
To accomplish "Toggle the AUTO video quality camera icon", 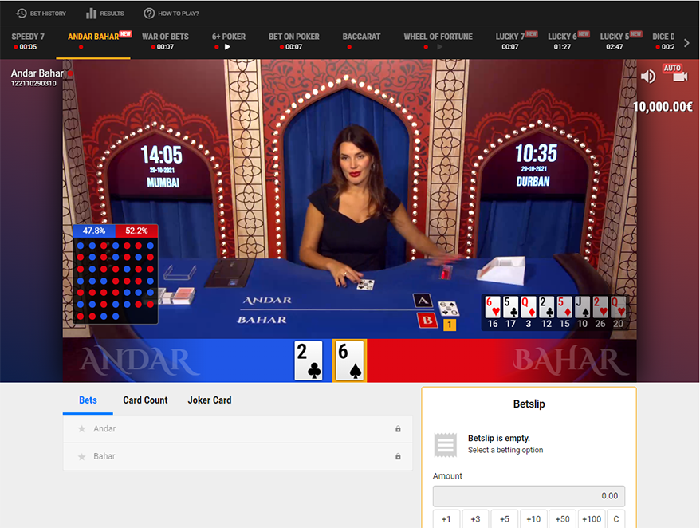I will pyautogui.click(x=673, y=74).
